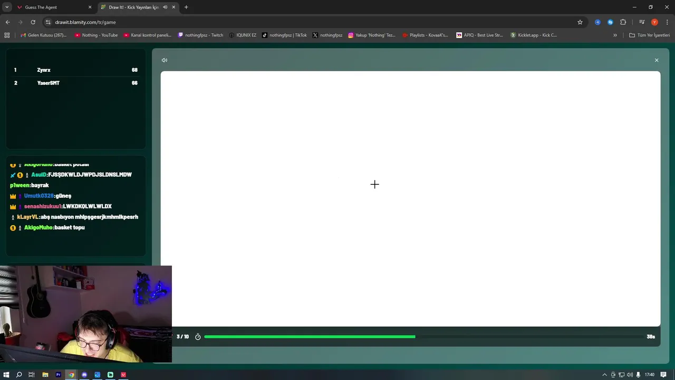This screenshot has width=675, height=380.
Task: Open IQUNIX EZ bookmark
Action: (243, 35)
